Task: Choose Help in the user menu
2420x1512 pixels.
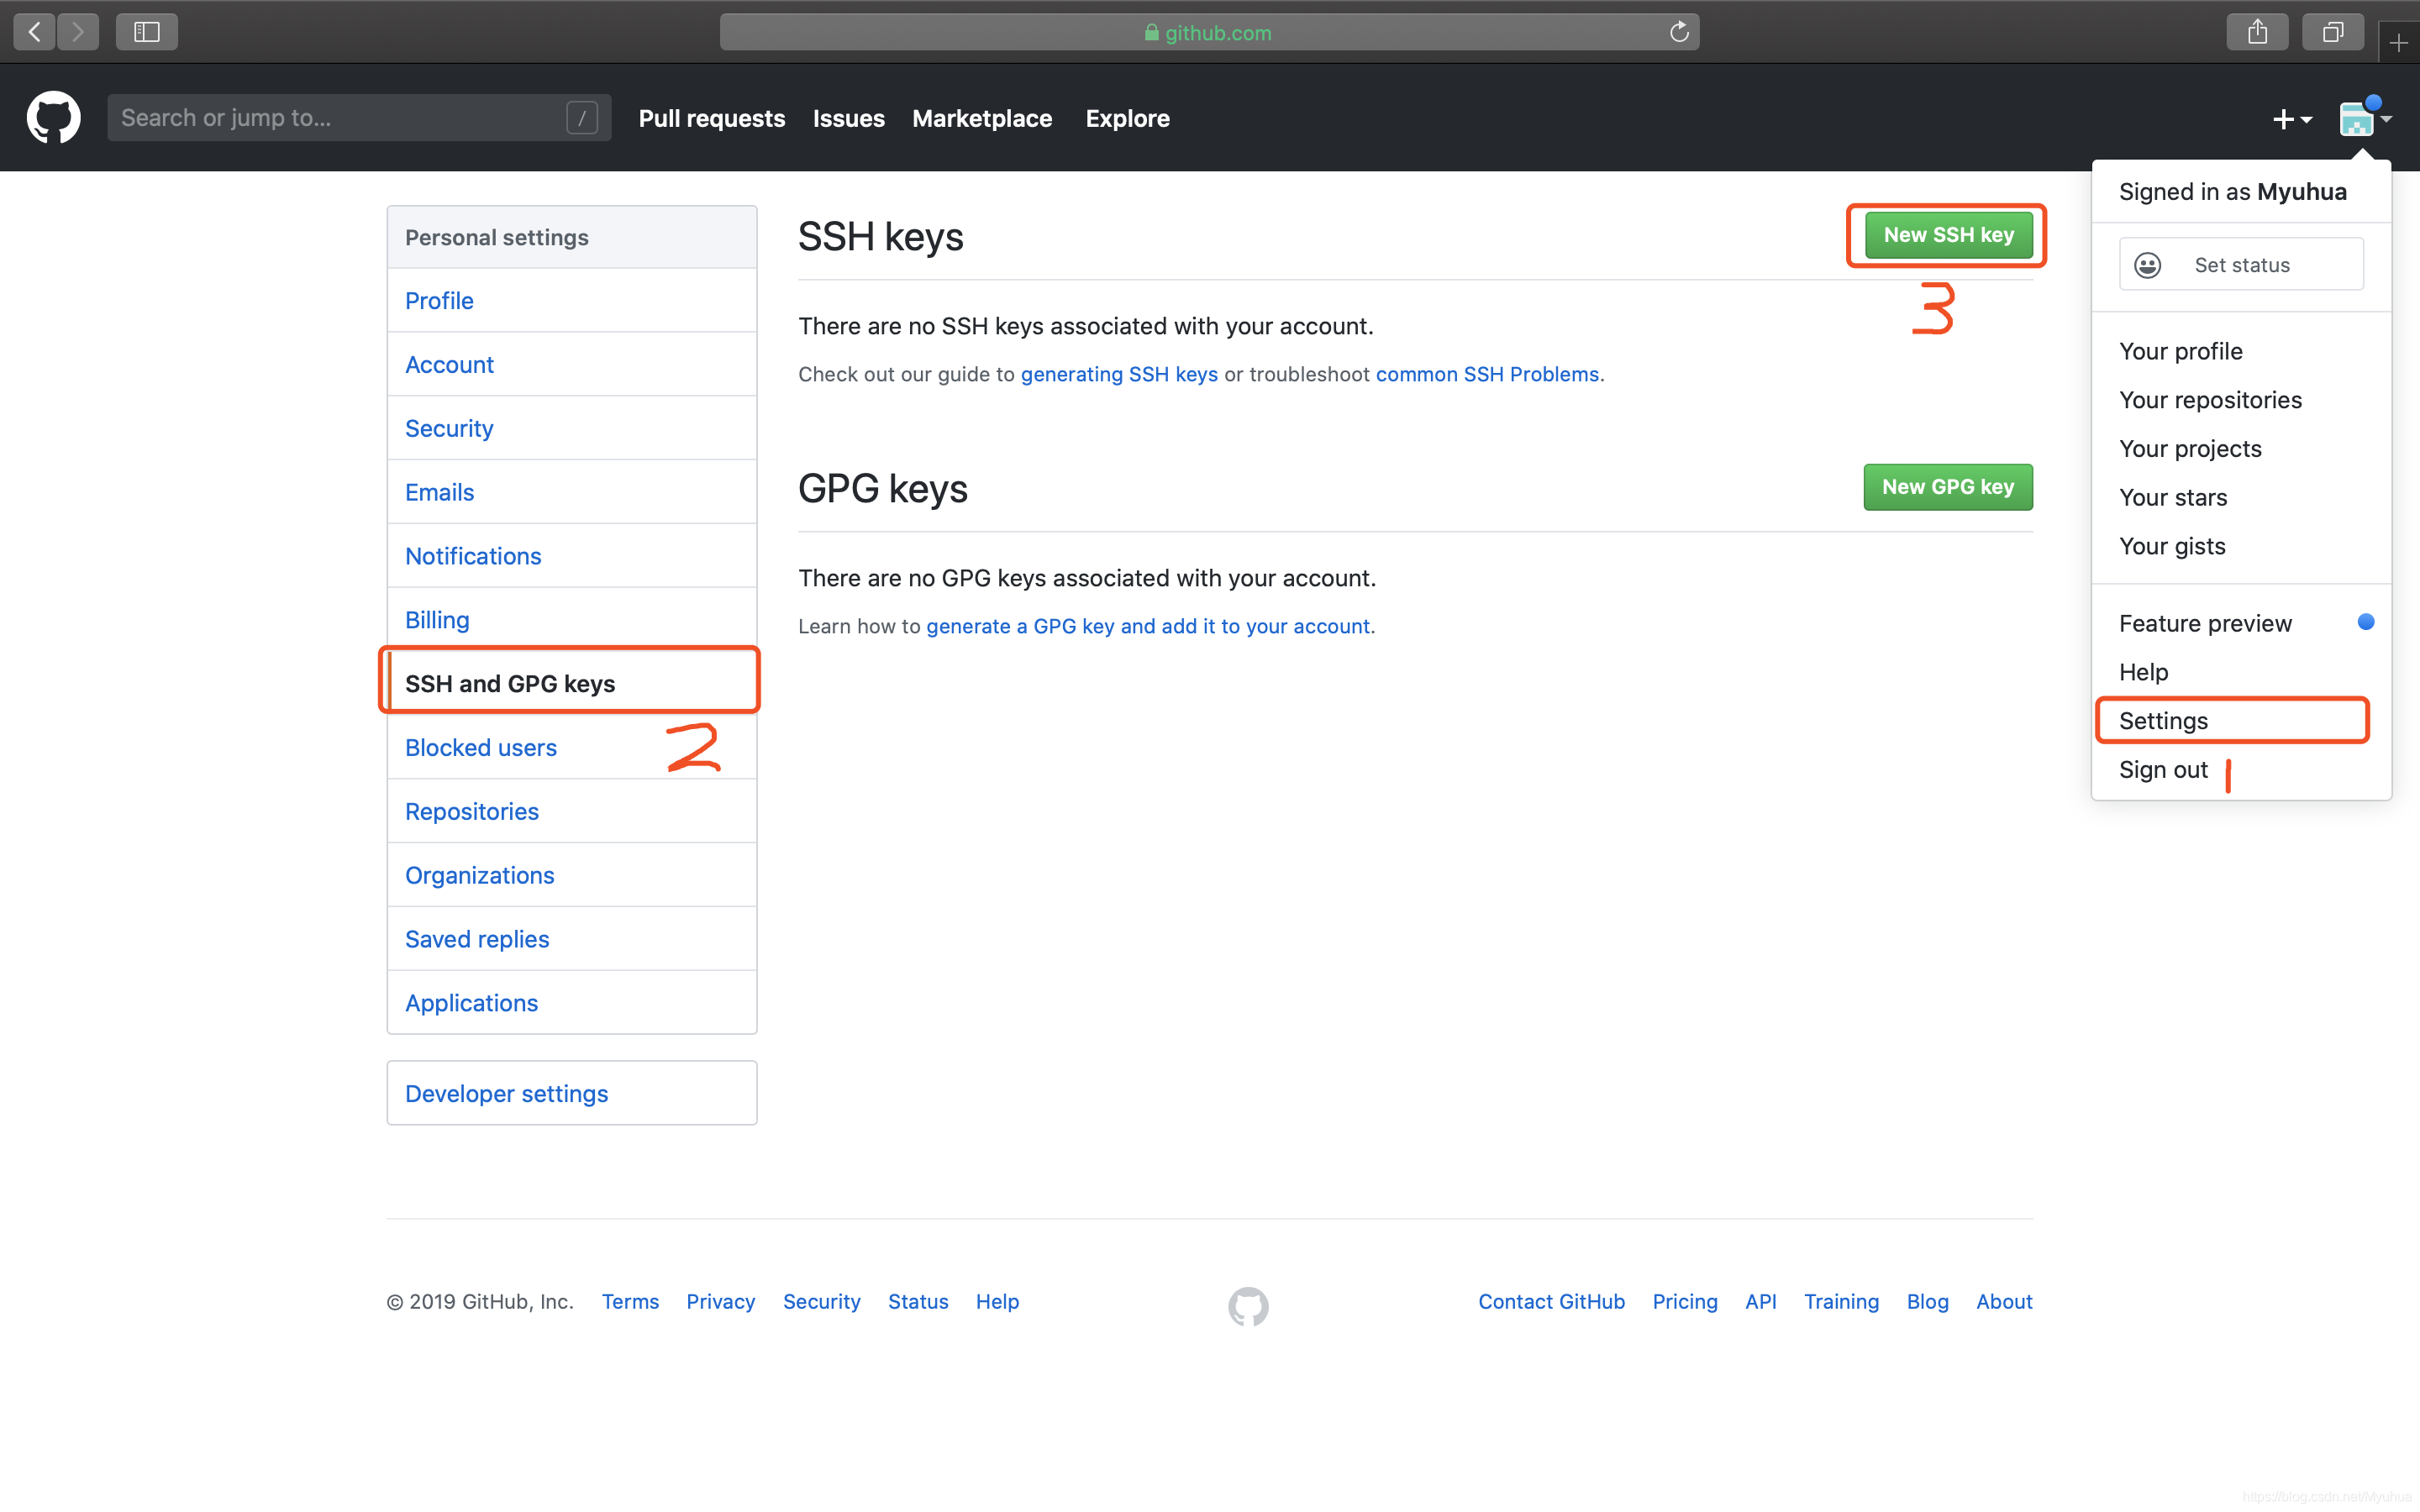Action: point(2241,672)
